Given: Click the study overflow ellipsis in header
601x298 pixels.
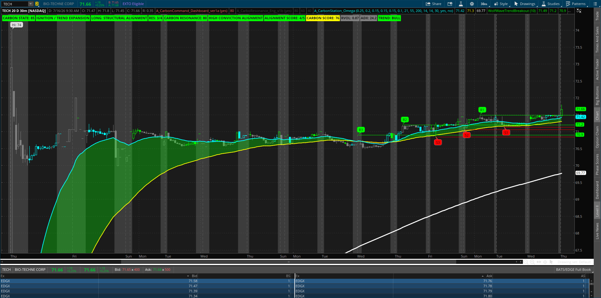Looking at the screenshot, I should pos(570,11).
